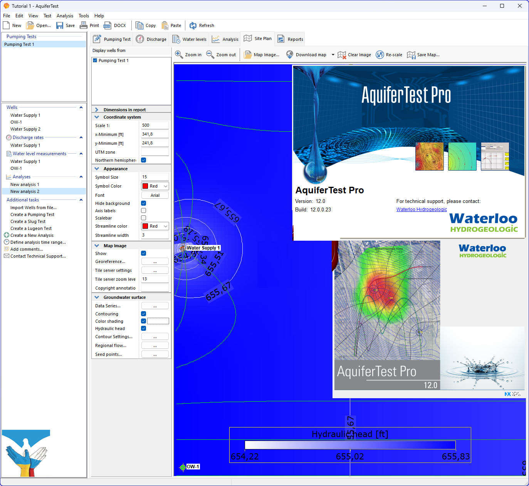Click the Clear Image icon
529x486 pixels.
click(342, 55)
